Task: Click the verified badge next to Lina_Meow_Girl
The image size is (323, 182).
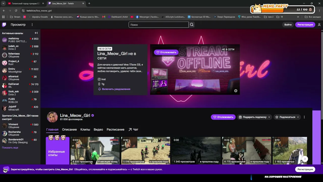Action: pyautogui.click(x=93, y=116)
